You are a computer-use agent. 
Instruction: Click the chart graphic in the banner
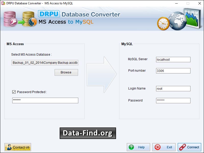point(192,18)
